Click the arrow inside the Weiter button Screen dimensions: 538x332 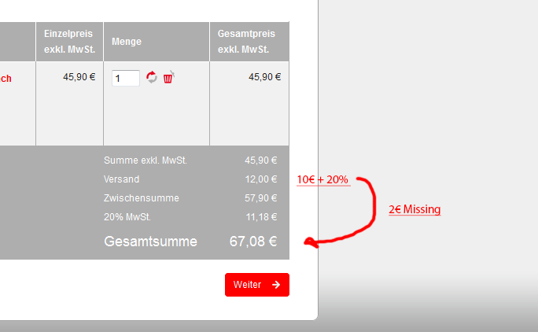tap(276, 285)
